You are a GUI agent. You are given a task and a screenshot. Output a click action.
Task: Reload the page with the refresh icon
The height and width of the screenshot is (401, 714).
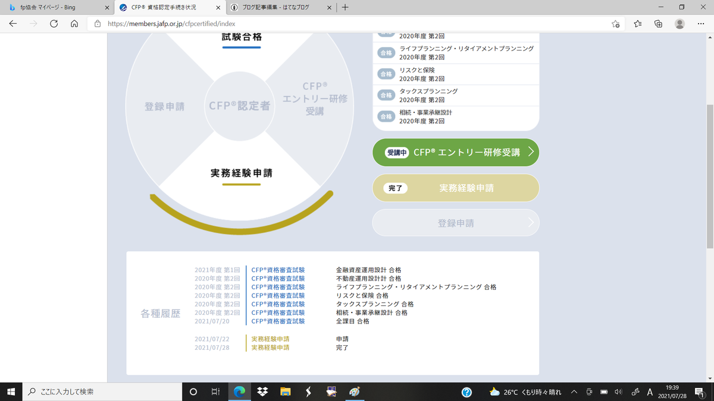click(x=54, y=24)
